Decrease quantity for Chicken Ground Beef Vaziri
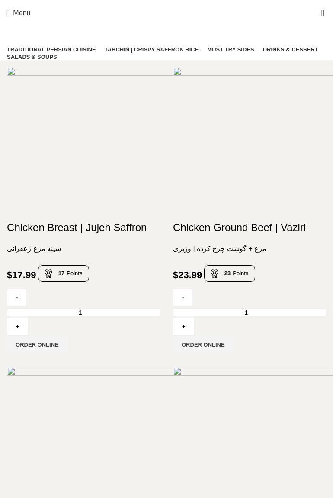 [183, 297]
